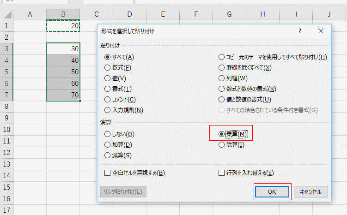Select the 除算(I) operation
Image resolution: width=347 pixels, height=215 pixels.
[222, 145]
